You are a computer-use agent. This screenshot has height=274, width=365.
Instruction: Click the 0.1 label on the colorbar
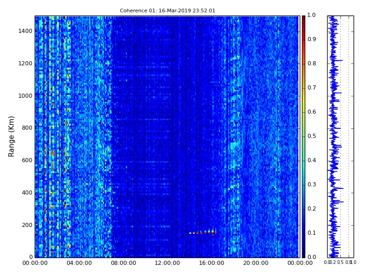click(x=312, y=233)
